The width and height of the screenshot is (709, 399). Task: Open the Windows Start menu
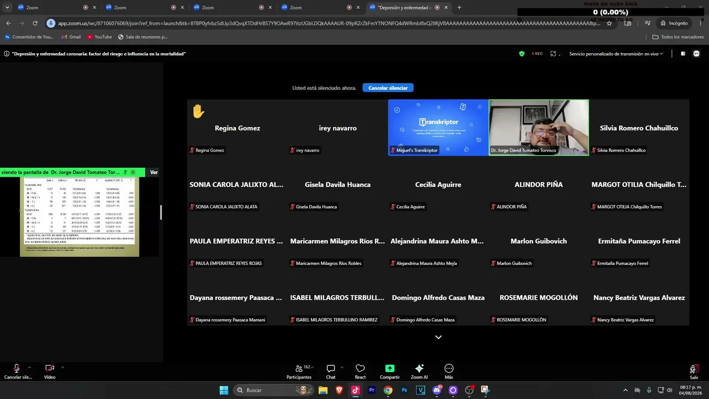click(x=224, y=390)
